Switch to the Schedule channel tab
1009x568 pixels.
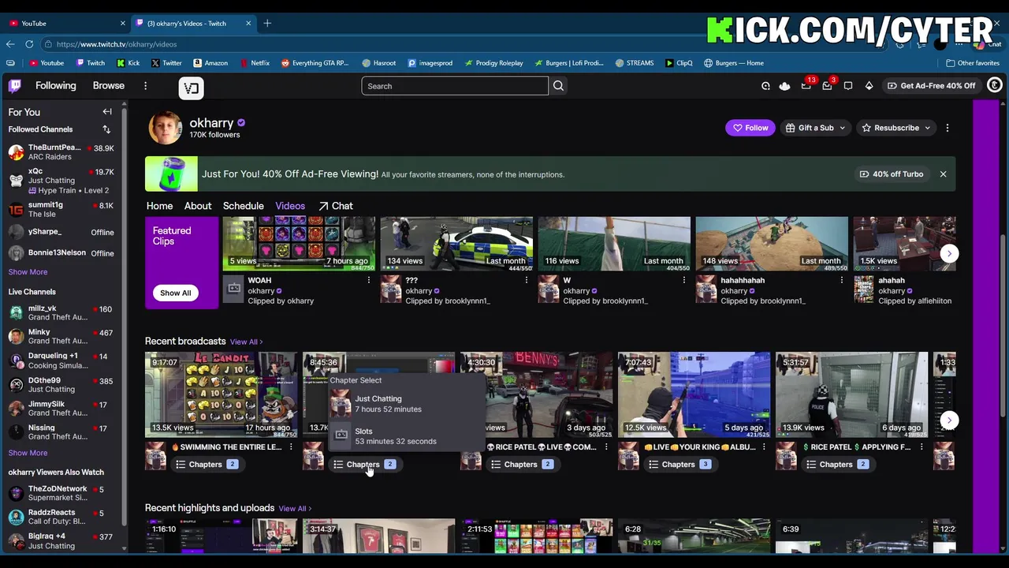pyautogui.click(x=243, y=206)
